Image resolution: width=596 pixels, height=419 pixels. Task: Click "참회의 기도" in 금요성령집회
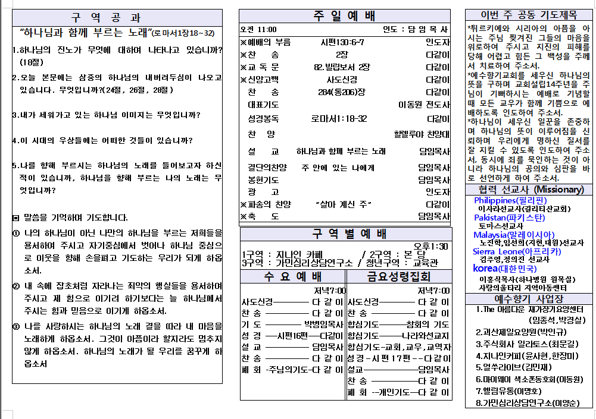428,325
